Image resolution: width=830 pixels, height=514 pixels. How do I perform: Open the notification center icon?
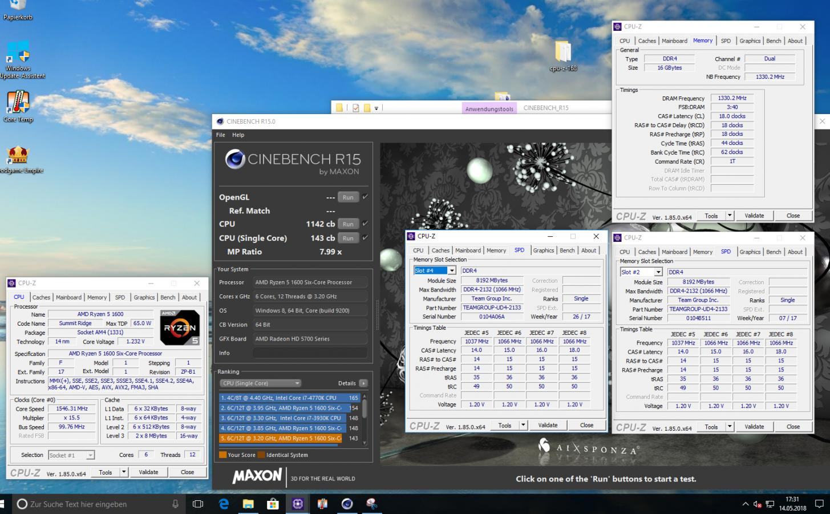tap(819, 504)
